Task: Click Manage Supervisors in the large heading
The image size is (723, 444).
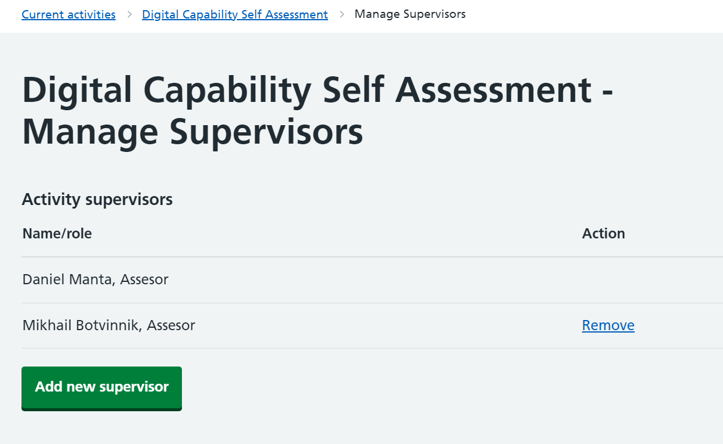Action: [x=192, y=132]
